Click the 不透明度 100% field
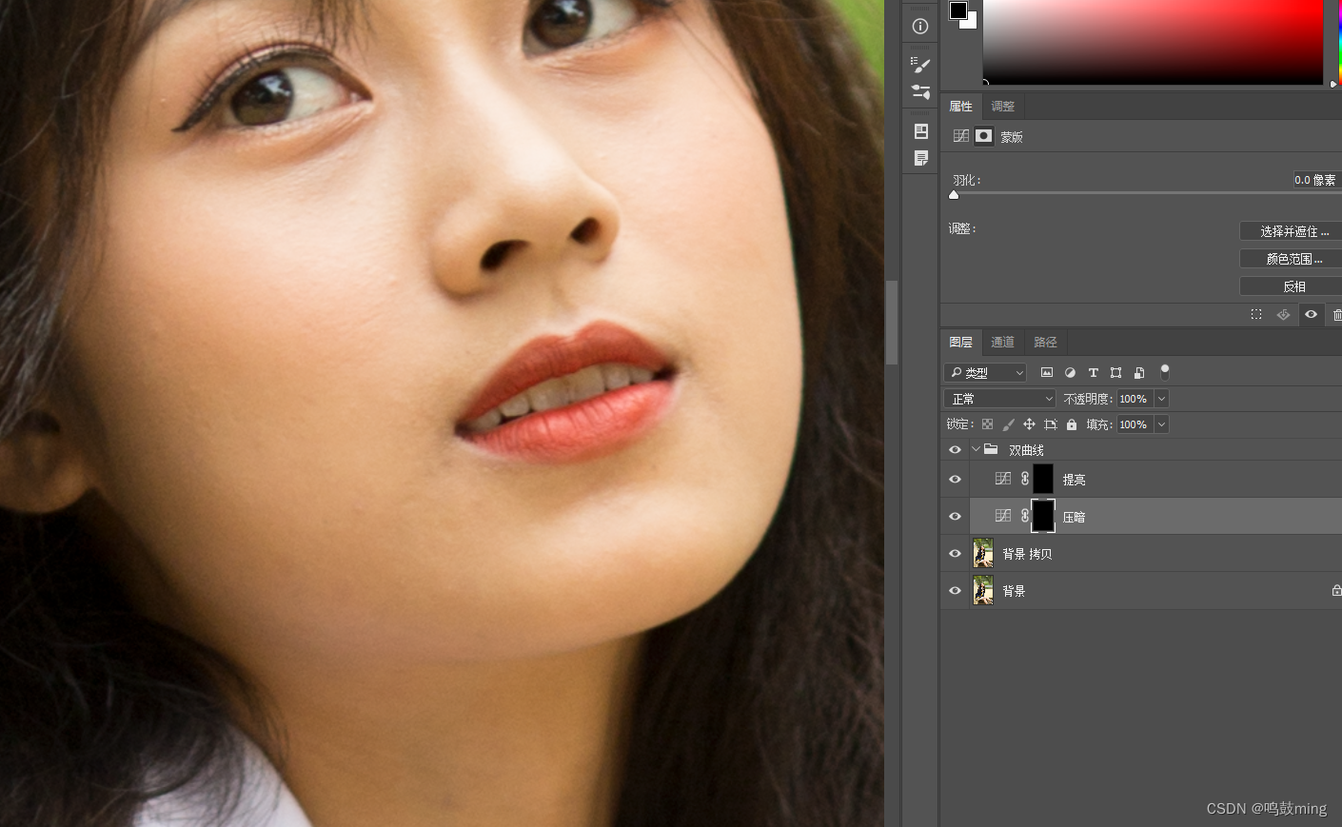The image size is (1342, 827). point(1135,399)
